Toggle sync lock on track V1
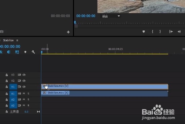 point(19,86)
